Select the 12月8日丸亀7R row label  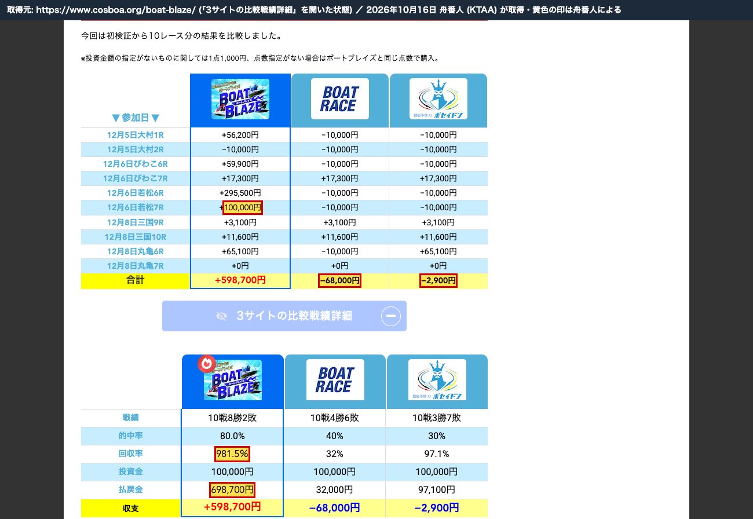[136, 266]
